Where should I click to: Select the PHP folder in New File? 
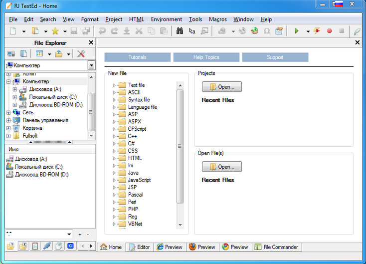click(x=133, y=209)
